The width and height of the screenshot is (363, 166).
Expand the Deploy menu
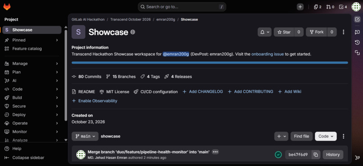click(x=32, y=115)
